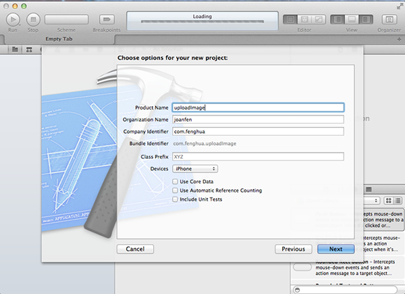Select the Rounded Rect Button library item
Viewport: 405px width, 294px height.
(348, 268)
